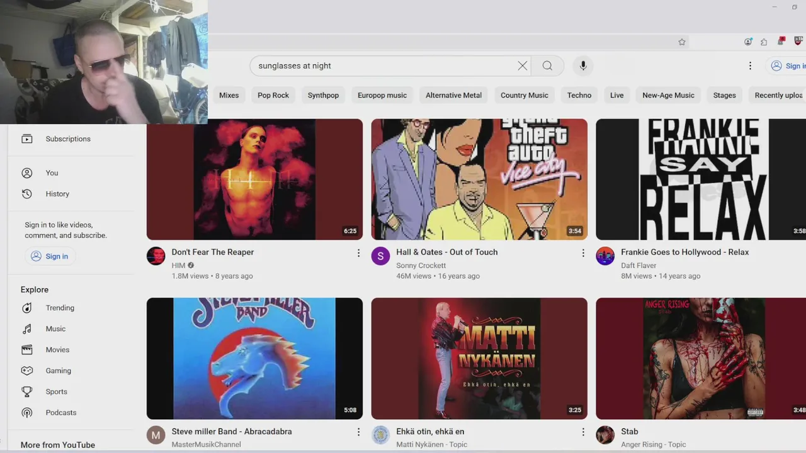Click the Sports trophy icon
Image resolution: width=806 pixels, height=453 pixels.
pos(27,391)
